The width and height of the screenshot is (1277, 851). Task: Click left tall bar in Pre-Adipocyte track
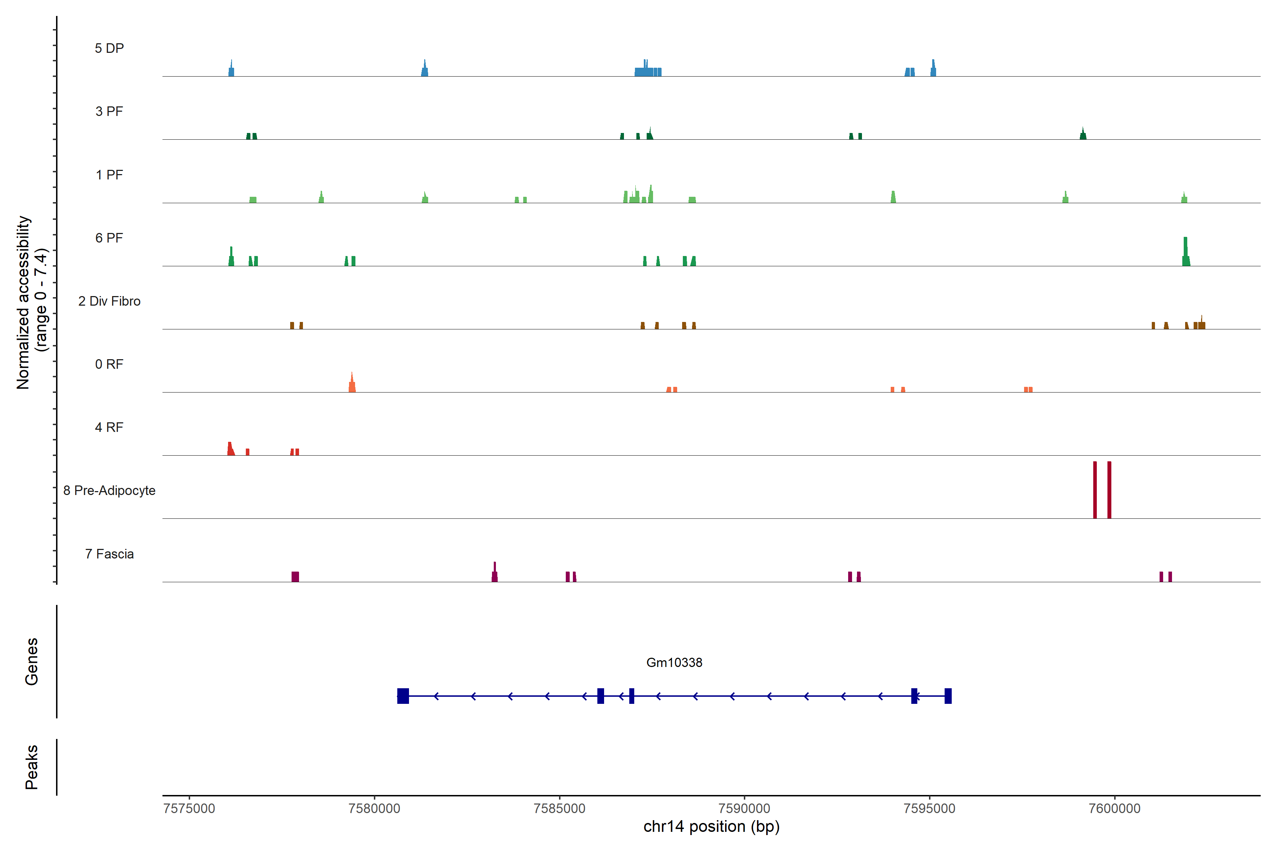click(x=1095, y=490)
